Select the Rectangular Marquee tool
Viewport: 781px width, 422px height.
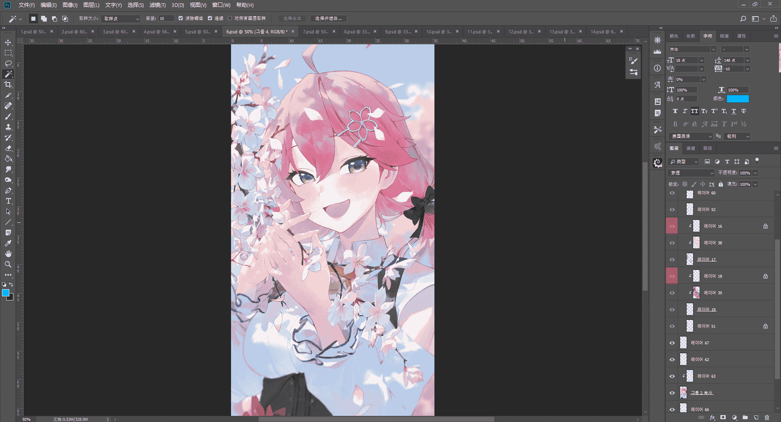pyautogui.click(x=8, y=53)
